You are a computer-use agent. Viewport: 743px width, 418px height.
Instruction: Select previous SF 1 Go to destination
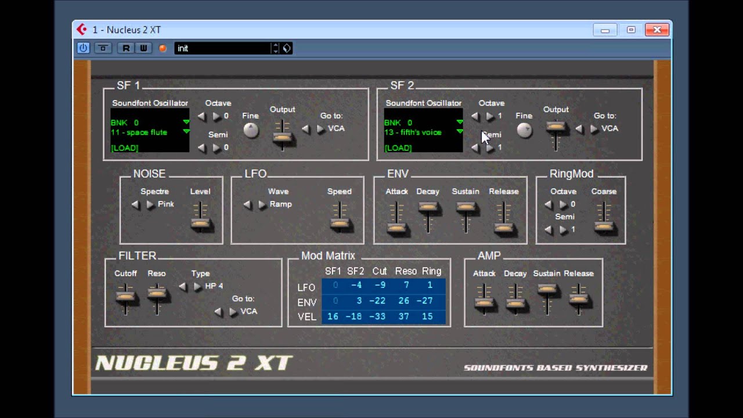[306, 129]
